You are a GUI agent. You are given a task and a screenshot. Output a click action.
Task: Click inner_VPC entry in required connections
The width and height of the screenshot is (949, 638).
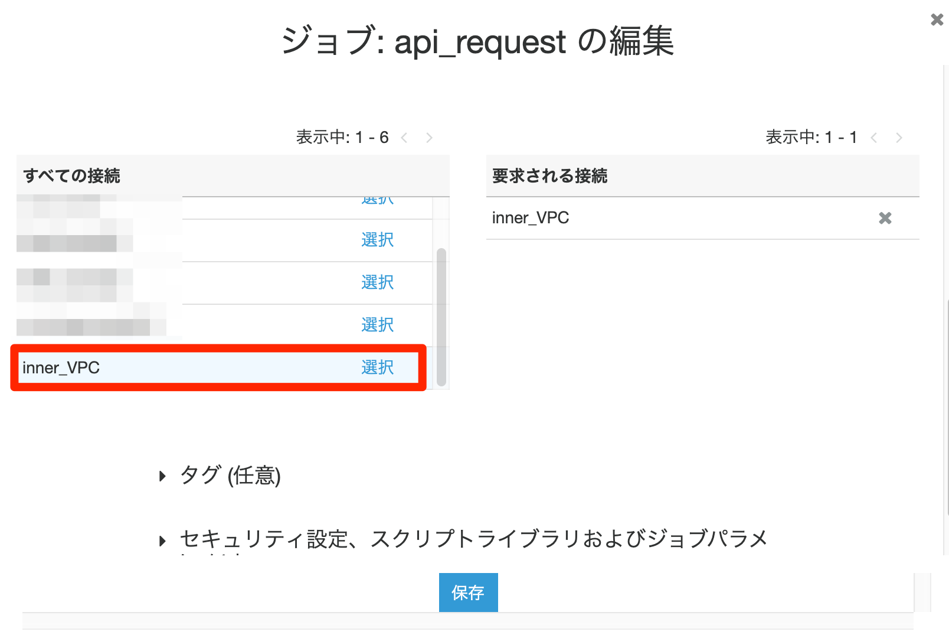pyautogui.click(x=531, y=218)
